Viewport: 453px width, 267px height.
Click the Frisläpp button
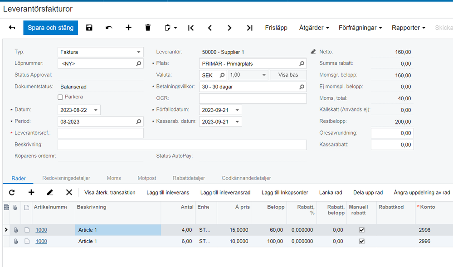(276, 28)
